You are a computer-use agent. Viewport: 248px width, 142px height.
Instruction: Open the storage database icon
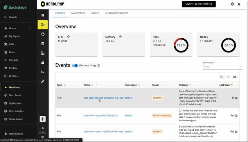pos(43,44)
